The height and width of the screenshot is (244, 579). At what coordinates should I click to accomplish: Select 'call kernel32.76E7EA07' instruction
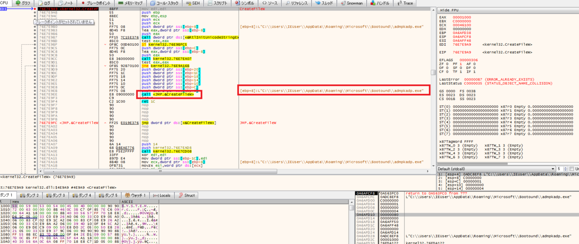[x=166, y=59]
